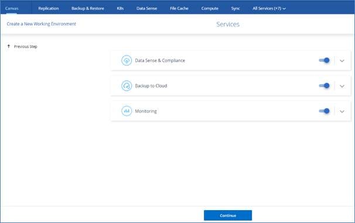Image resolution: width=355 pixels, height=223 pixels.
Task: Click the Continue button
Action: [228, 215]
